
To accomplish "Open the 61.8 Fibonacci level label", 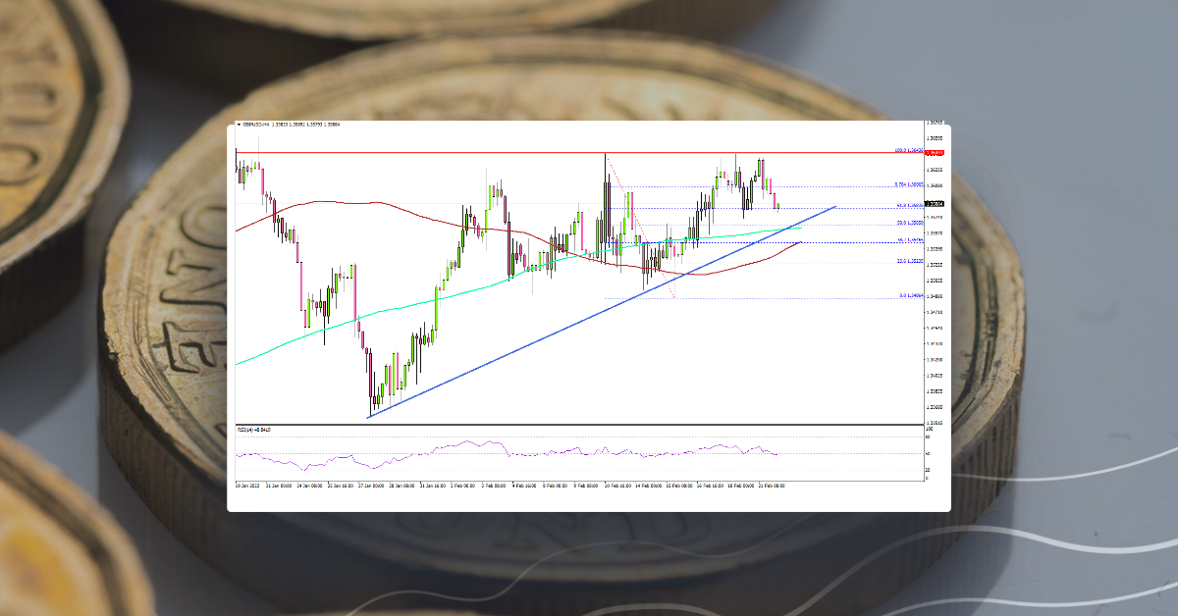I will tap(909, 203).
